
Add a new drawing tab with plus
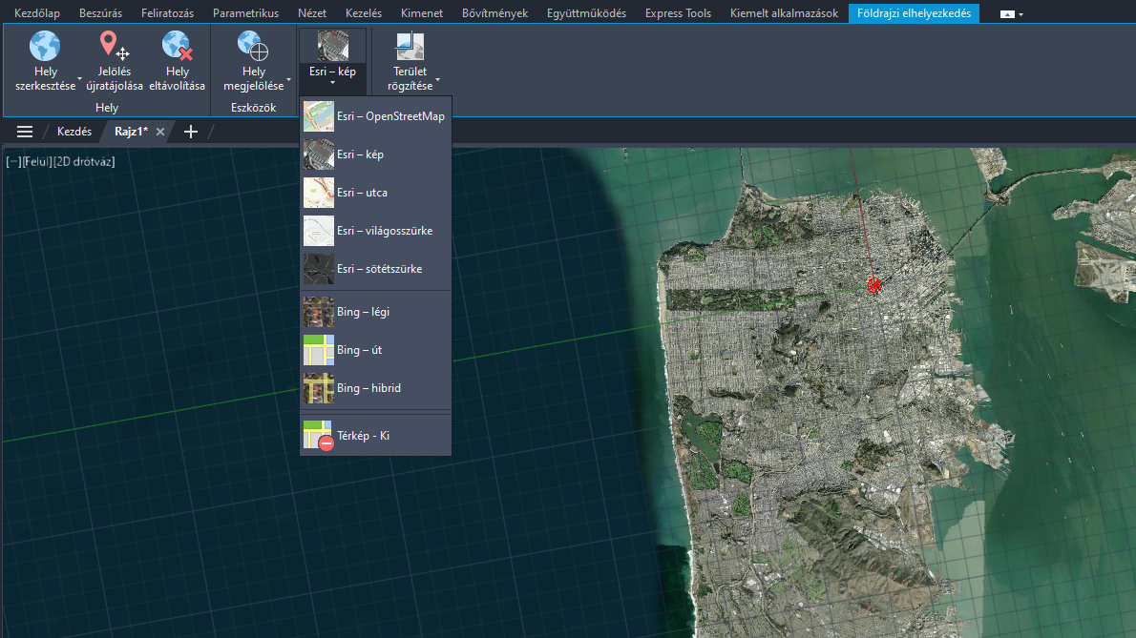pyautogui.click(x=191, y=132)
